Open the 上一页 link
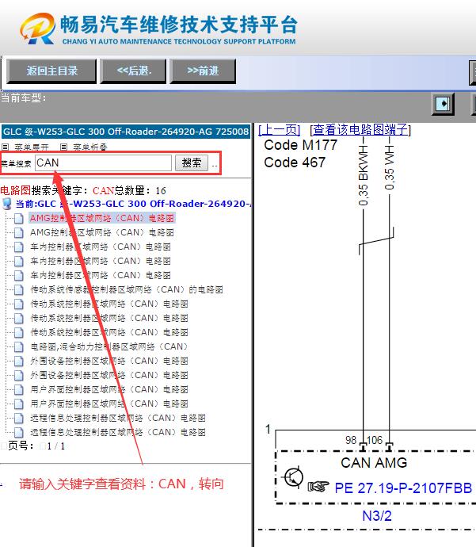The image size is (476, 547). [279, 130]
